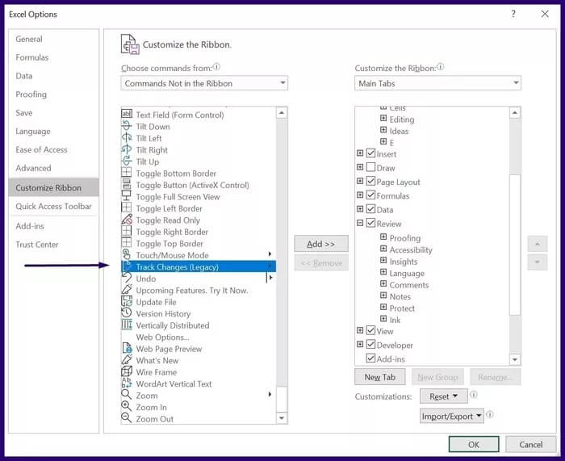The image size is (565, 461).
Task: Click Toggle Full Screen View icon
Action: tap(127, 196)
